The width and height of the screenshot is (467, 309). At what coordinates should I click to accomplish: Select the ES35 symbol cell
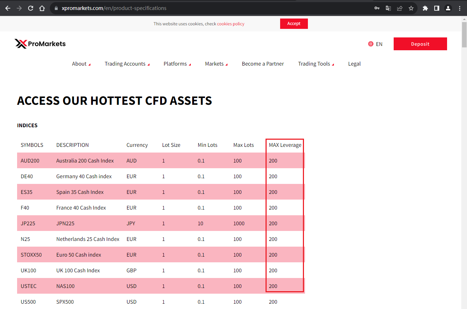(27, 192)
